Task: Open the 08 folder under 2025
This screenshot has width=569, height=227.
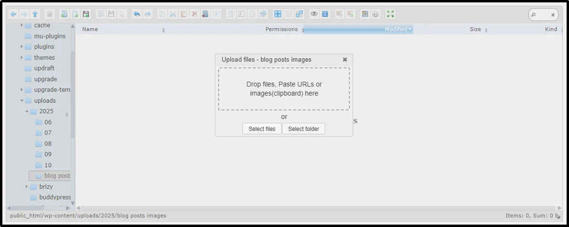Action: (x=43, y=143)
